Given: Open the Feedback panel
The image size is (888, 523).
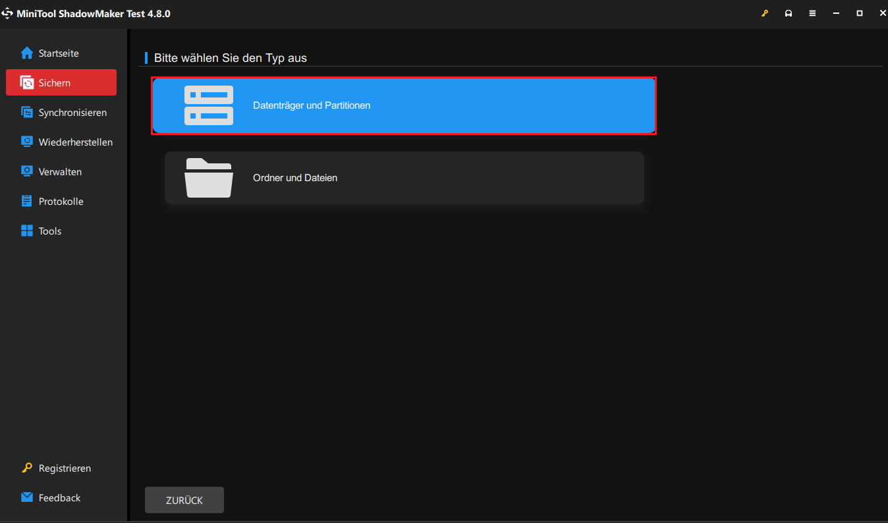Looking at the screenshot, I should coord(59,497).
